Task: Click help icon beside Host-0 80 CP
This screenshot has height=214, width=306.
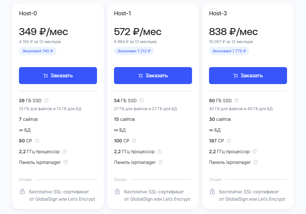Action: click(x=37, y=141)
